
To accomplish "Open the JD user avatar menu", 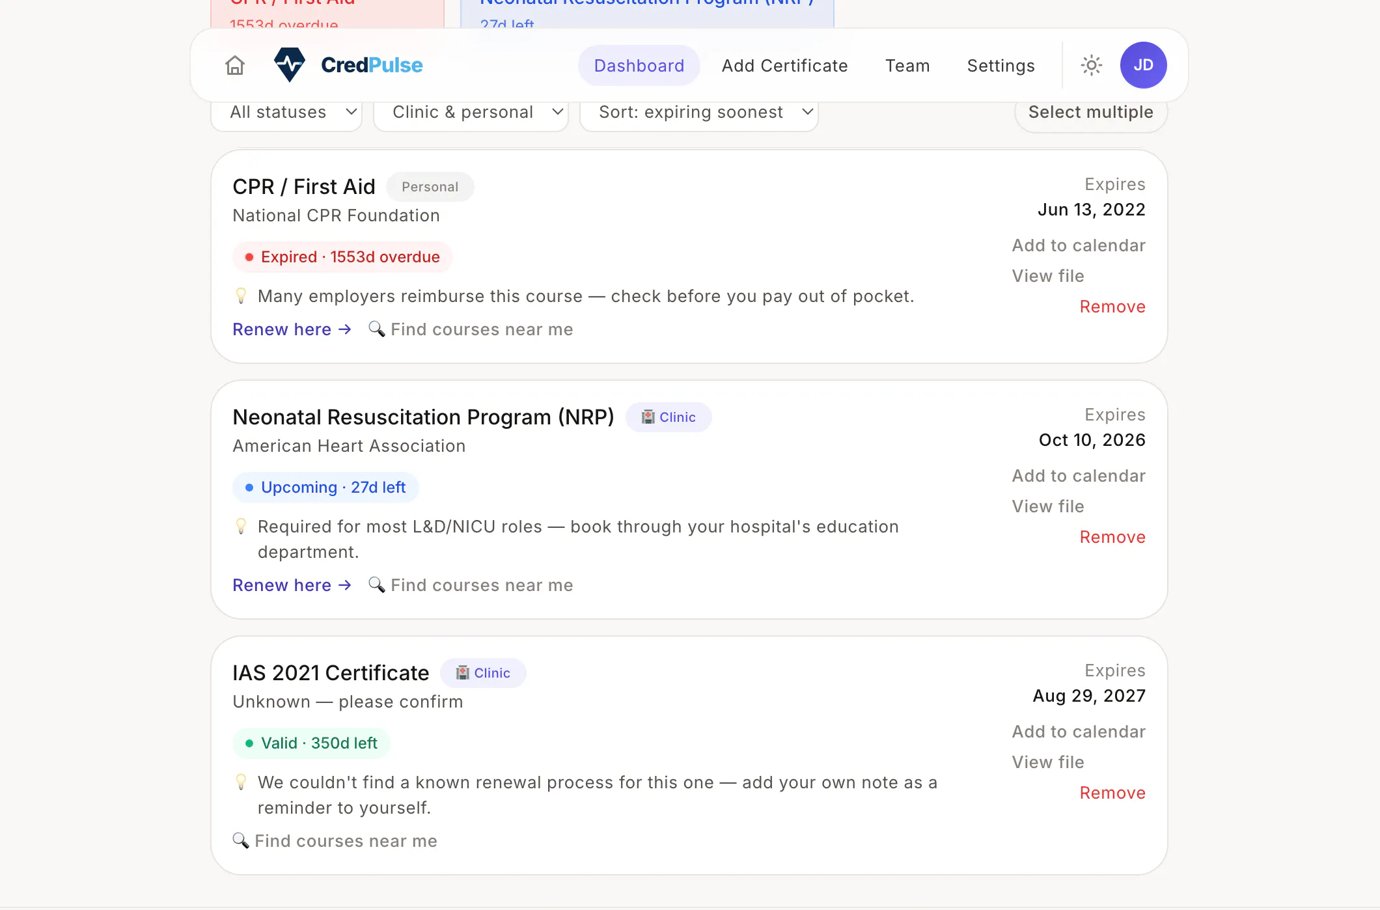I will (1143, 65).
